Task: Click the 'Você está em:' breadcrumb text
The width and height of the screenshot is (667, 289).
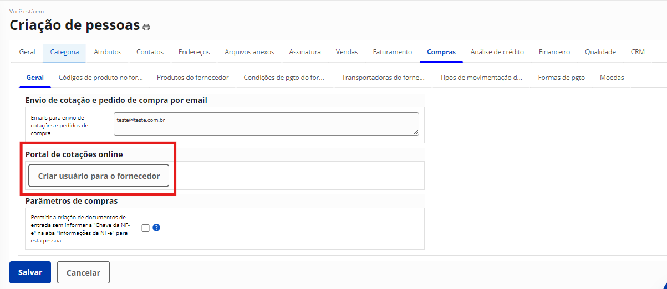Action: 28,11
